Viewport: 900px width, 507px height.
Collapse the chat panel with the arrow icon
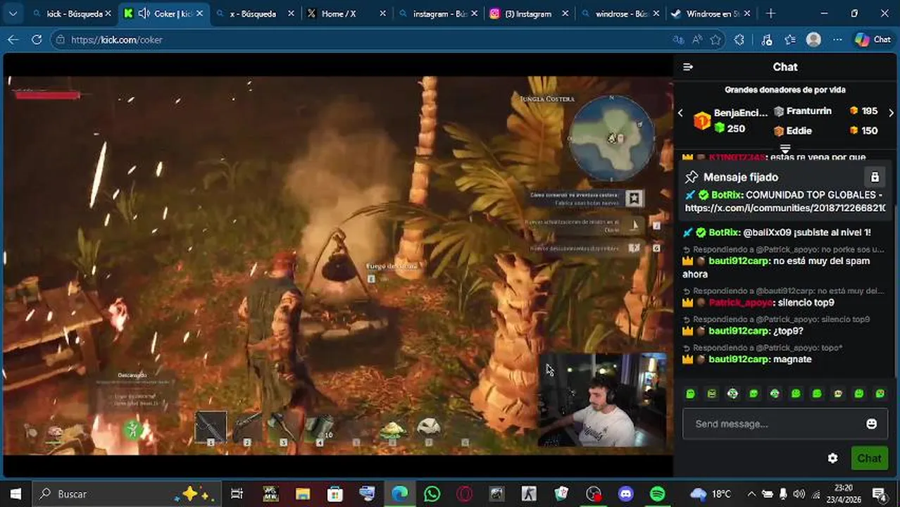point(688,67)
